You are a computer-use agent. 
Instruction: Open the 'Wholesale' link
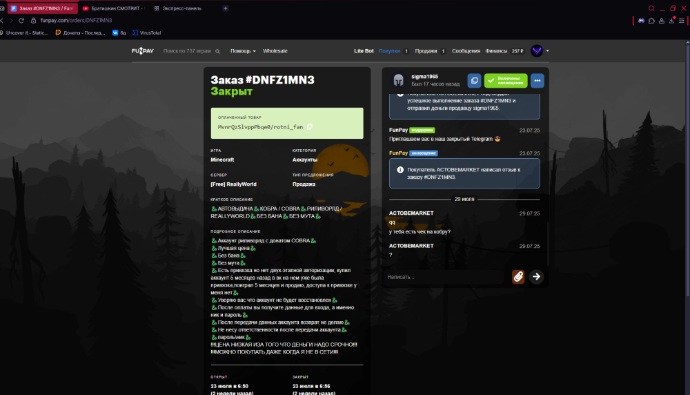pos(275,51)
